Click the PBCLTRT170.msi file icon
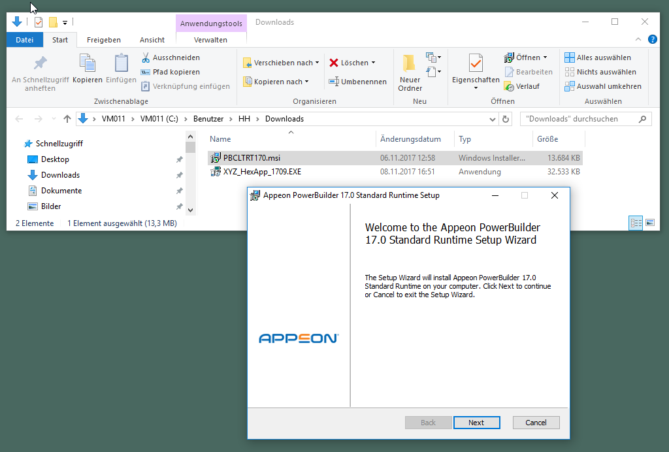669x452 pixels. click(x=216, y=158)
